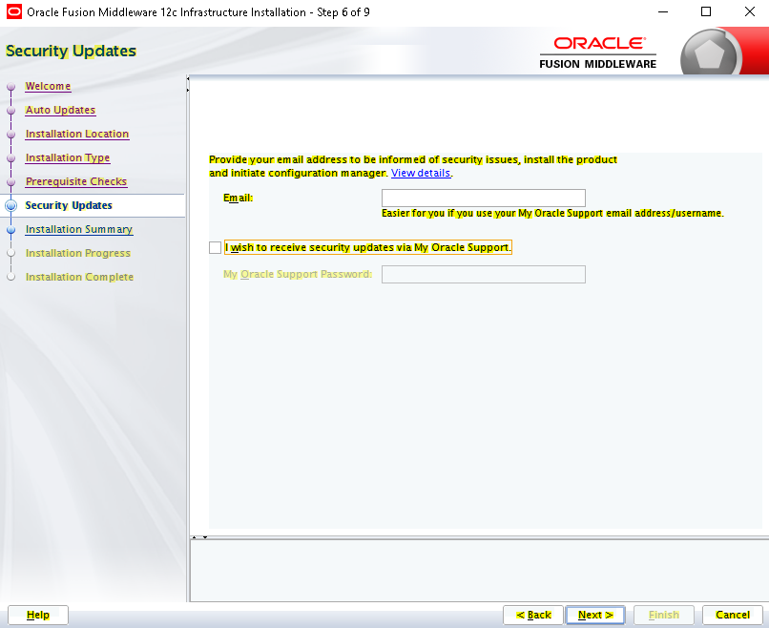Open the Welcome step link
The height and width of the screenshot is (628, 769).
pos(48,86)
